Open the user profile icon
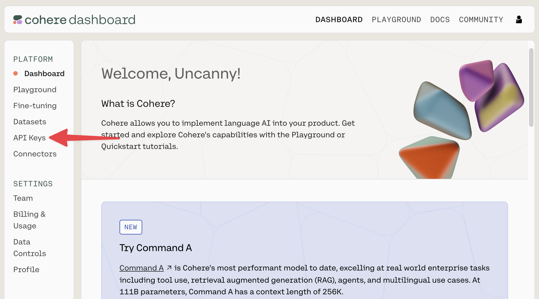 [x=519, y=20]
